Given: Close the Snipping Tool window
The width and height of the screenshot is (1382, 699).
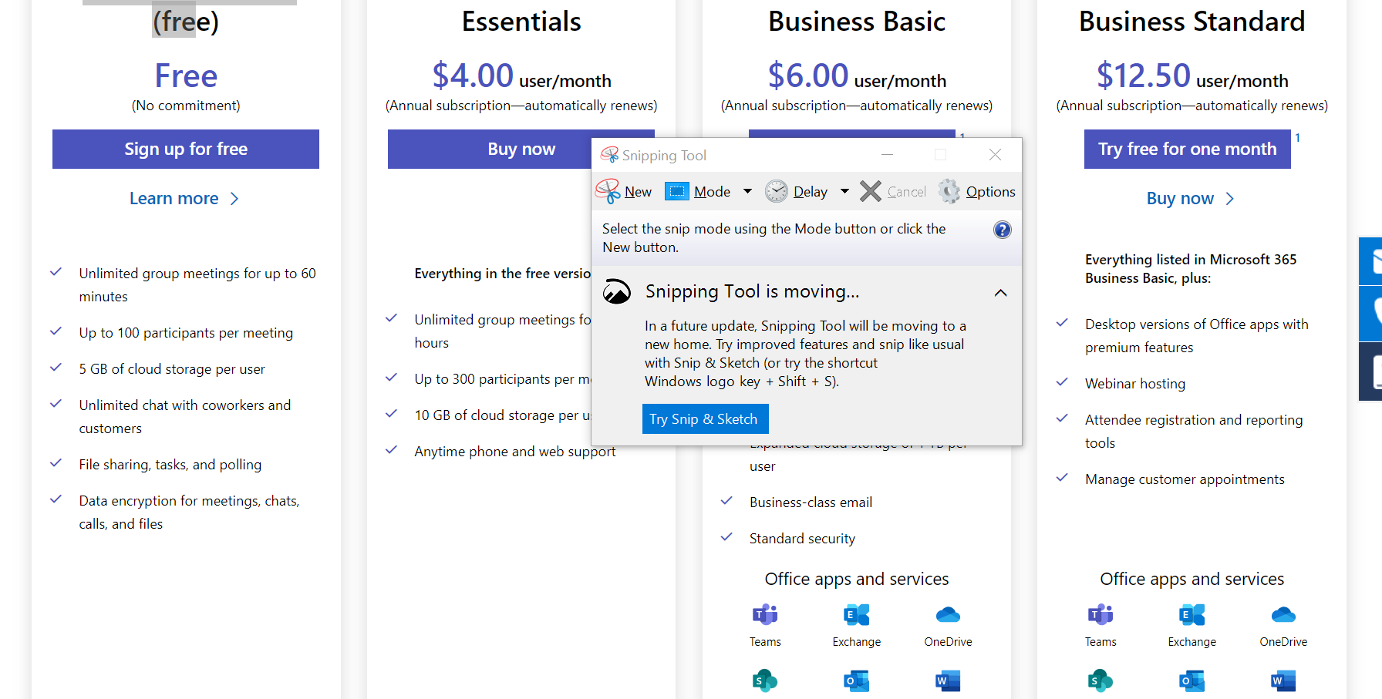Looking at the screenshot, I should pos(995,155).
